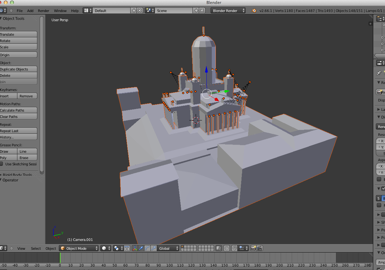This screenshot has width=385, height=270.
Task: Click the Duplicate Objects button
Action: [x=18, y=69]
